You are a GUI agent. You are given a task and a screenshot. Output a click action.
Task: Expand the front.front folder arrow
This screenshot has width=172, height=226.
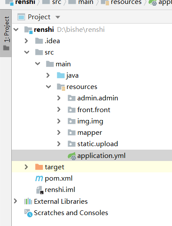[59, 110]
